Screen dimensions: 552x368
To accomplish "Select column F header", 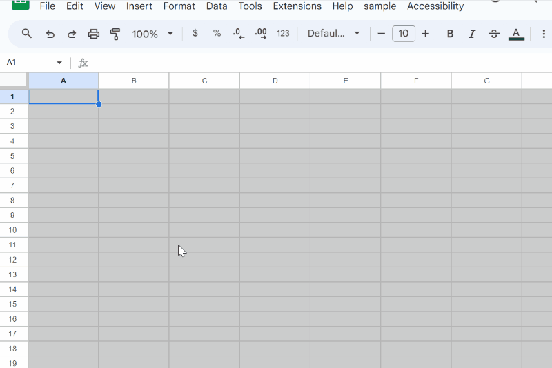I will pyautogui.click(x=416, y=81).
